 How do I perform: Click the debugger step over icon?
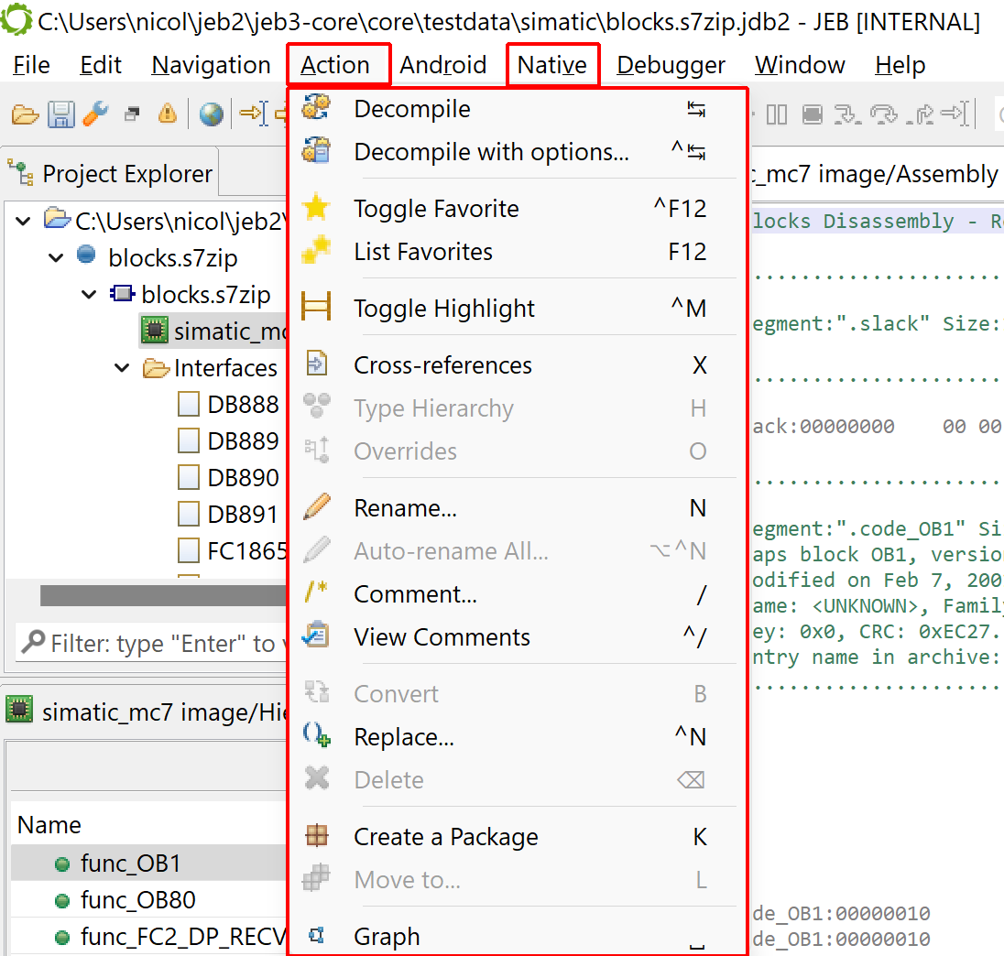(x=884, y=114)
